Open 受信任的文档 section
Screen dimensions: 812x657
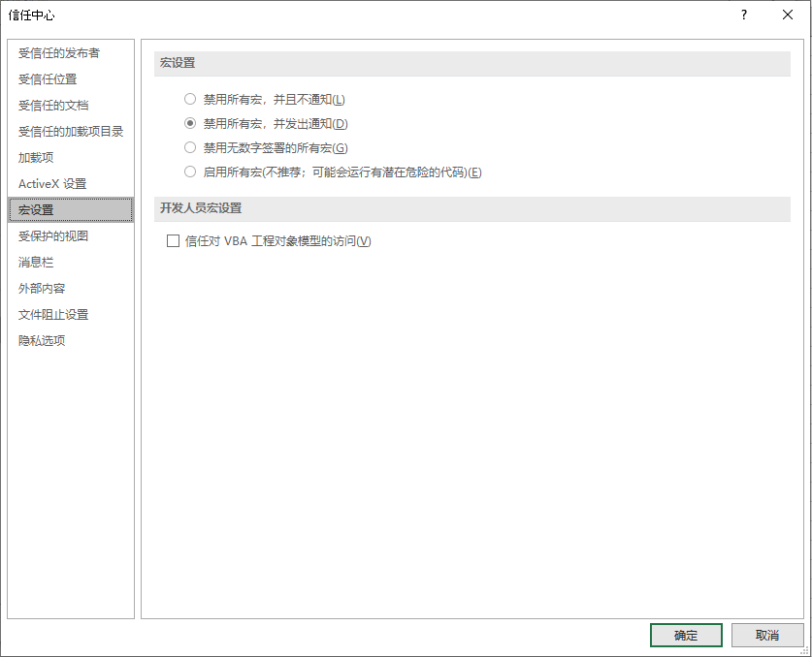click(x=71, y=105)
